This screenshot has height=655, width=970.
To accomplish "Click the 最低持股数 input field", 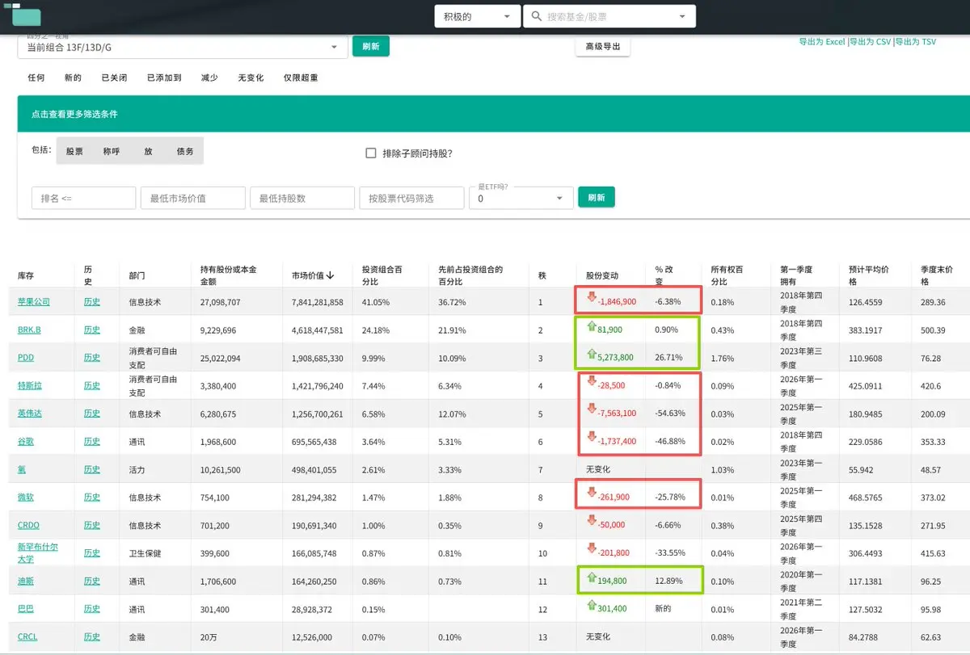I will pos(302,198).
